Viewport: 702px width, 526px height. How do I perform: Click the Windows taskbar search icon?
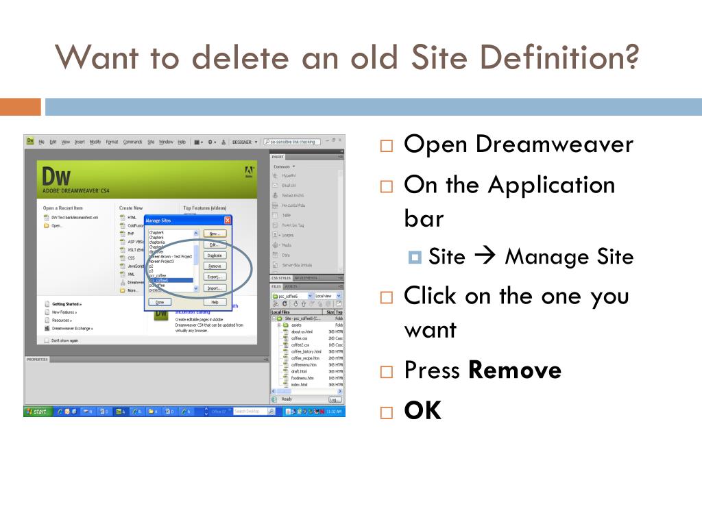click(x=271, y=411)
